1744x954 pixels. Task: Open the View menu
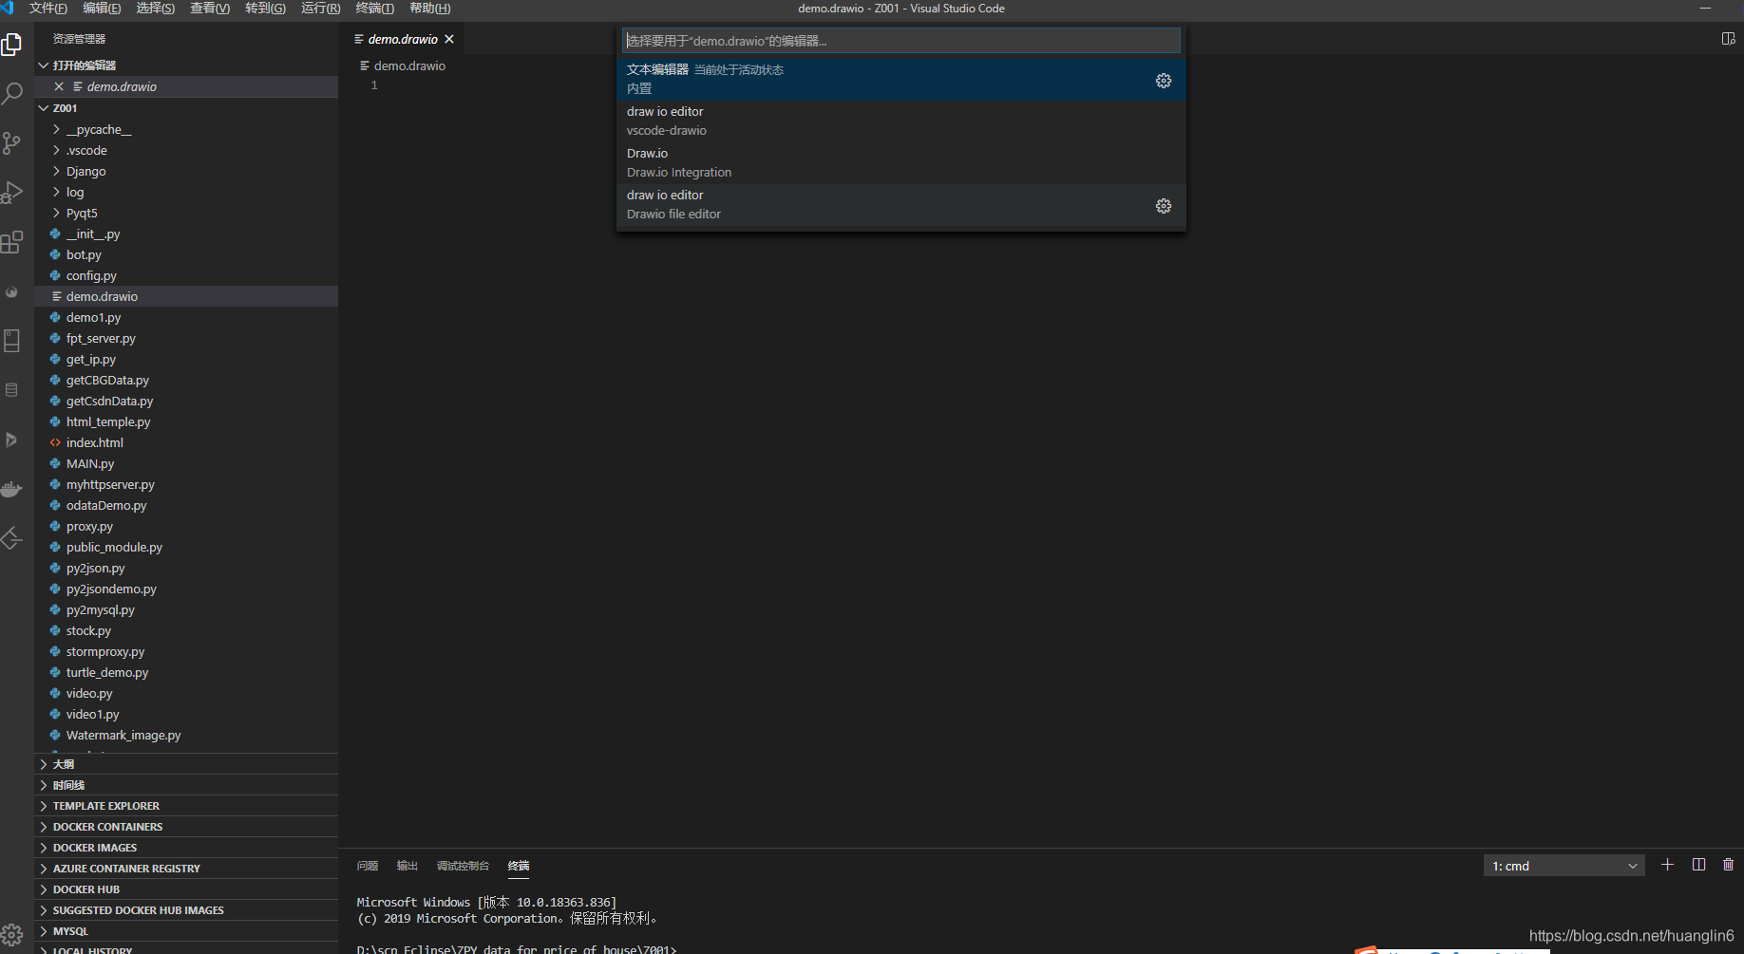[210, 9]
